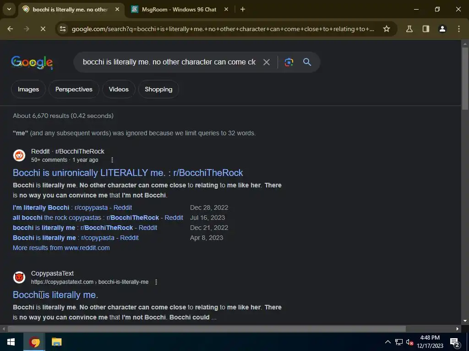Filter results by Shopping
Screen dimensions: 469x351
158,89
